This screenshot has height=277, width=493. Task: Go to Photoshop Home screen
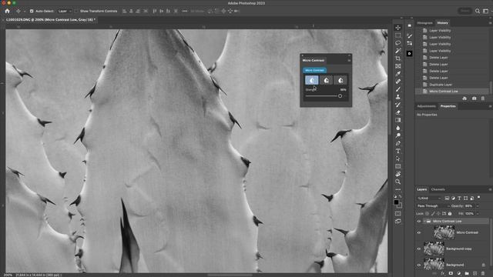(x=7, y=11)
